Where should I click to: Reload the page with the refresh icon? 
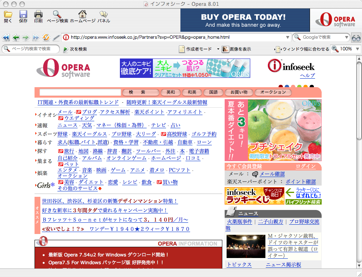tap(46, 37)
